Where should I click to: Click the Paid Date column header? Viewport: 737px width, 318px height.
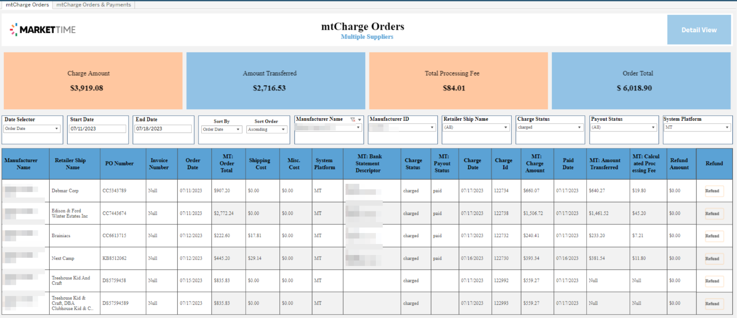tap(570, 164)
